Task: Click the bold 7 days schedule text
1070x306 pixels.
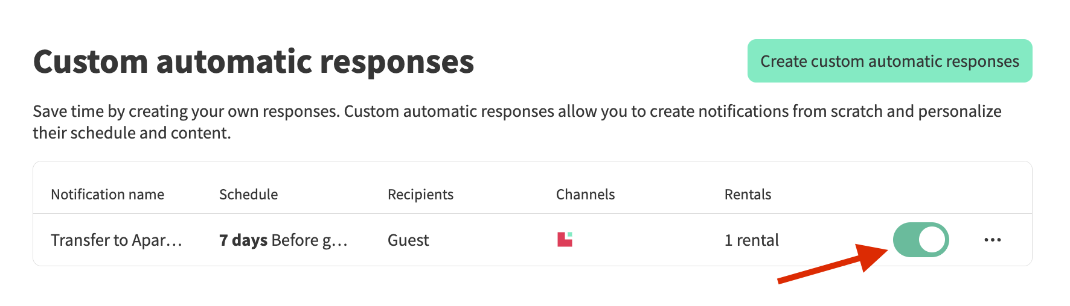Action: (243, 240)
